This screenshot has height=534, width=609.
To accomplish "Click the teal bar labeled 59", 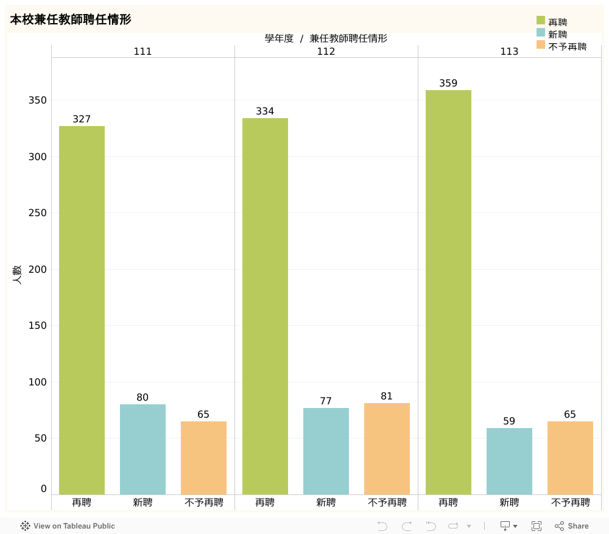I will pyautogui.click(x=510, y=462).
